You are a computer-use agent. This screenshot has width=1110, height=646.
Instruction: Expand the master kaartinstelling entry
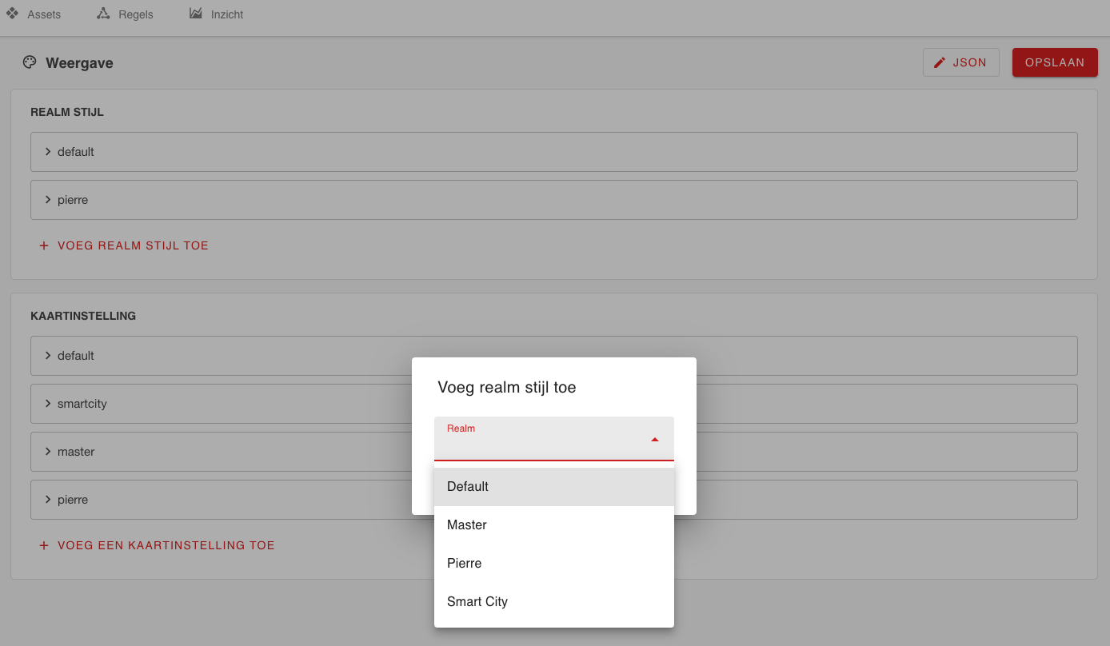48,451
